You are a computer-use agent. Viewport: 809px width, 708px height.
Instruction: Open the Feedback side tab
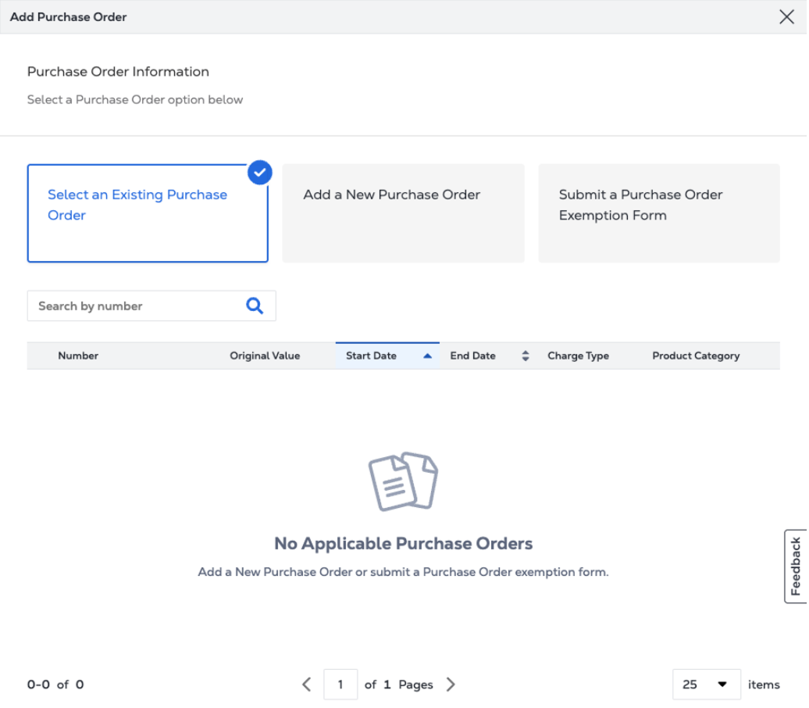[x=796, y=567]
